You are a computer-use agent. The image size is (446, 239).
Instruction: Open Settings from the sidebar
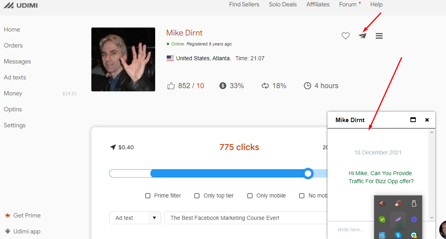(x=14, y=125)
